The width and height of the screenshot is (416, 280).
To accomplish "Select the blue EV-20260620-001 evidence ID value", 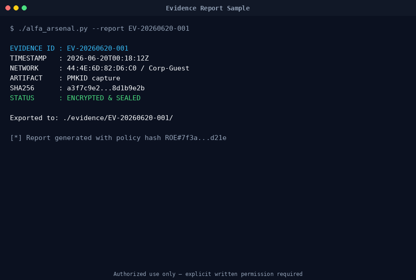I will [98, 48].
